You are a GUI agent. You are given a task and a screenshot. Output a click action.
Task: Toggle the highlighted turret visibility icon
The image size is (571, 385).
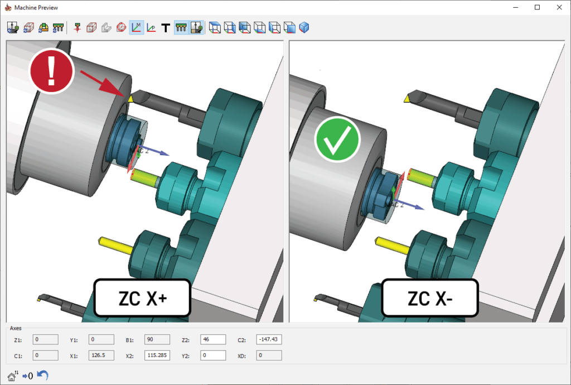pyautogui.click(x=180, y=27)
